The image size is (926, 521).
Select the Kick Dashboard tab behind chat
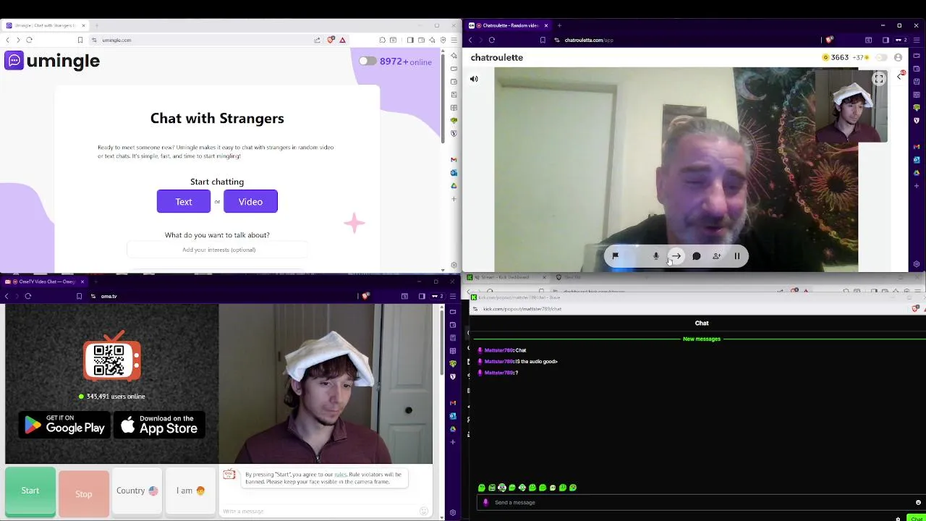[505, 277]
